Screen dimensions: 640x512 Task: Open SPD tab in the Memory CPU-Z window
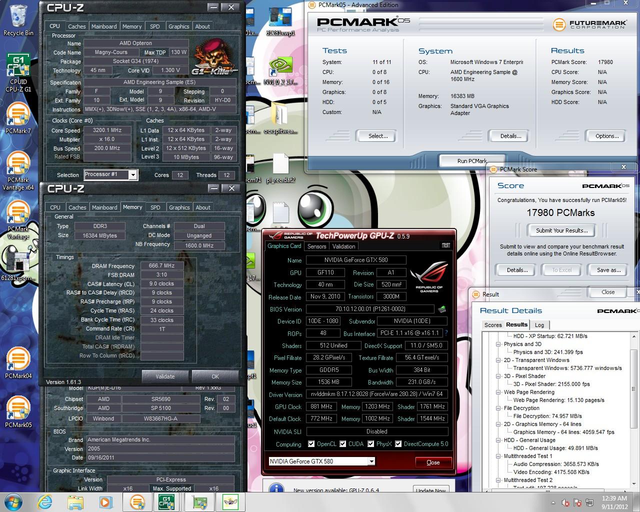pos(155,207)
